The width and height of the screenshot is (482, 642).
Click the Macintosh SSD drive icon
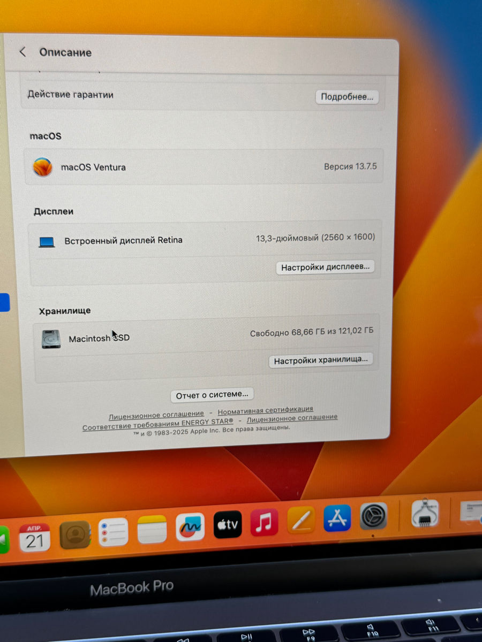(51, 339)
